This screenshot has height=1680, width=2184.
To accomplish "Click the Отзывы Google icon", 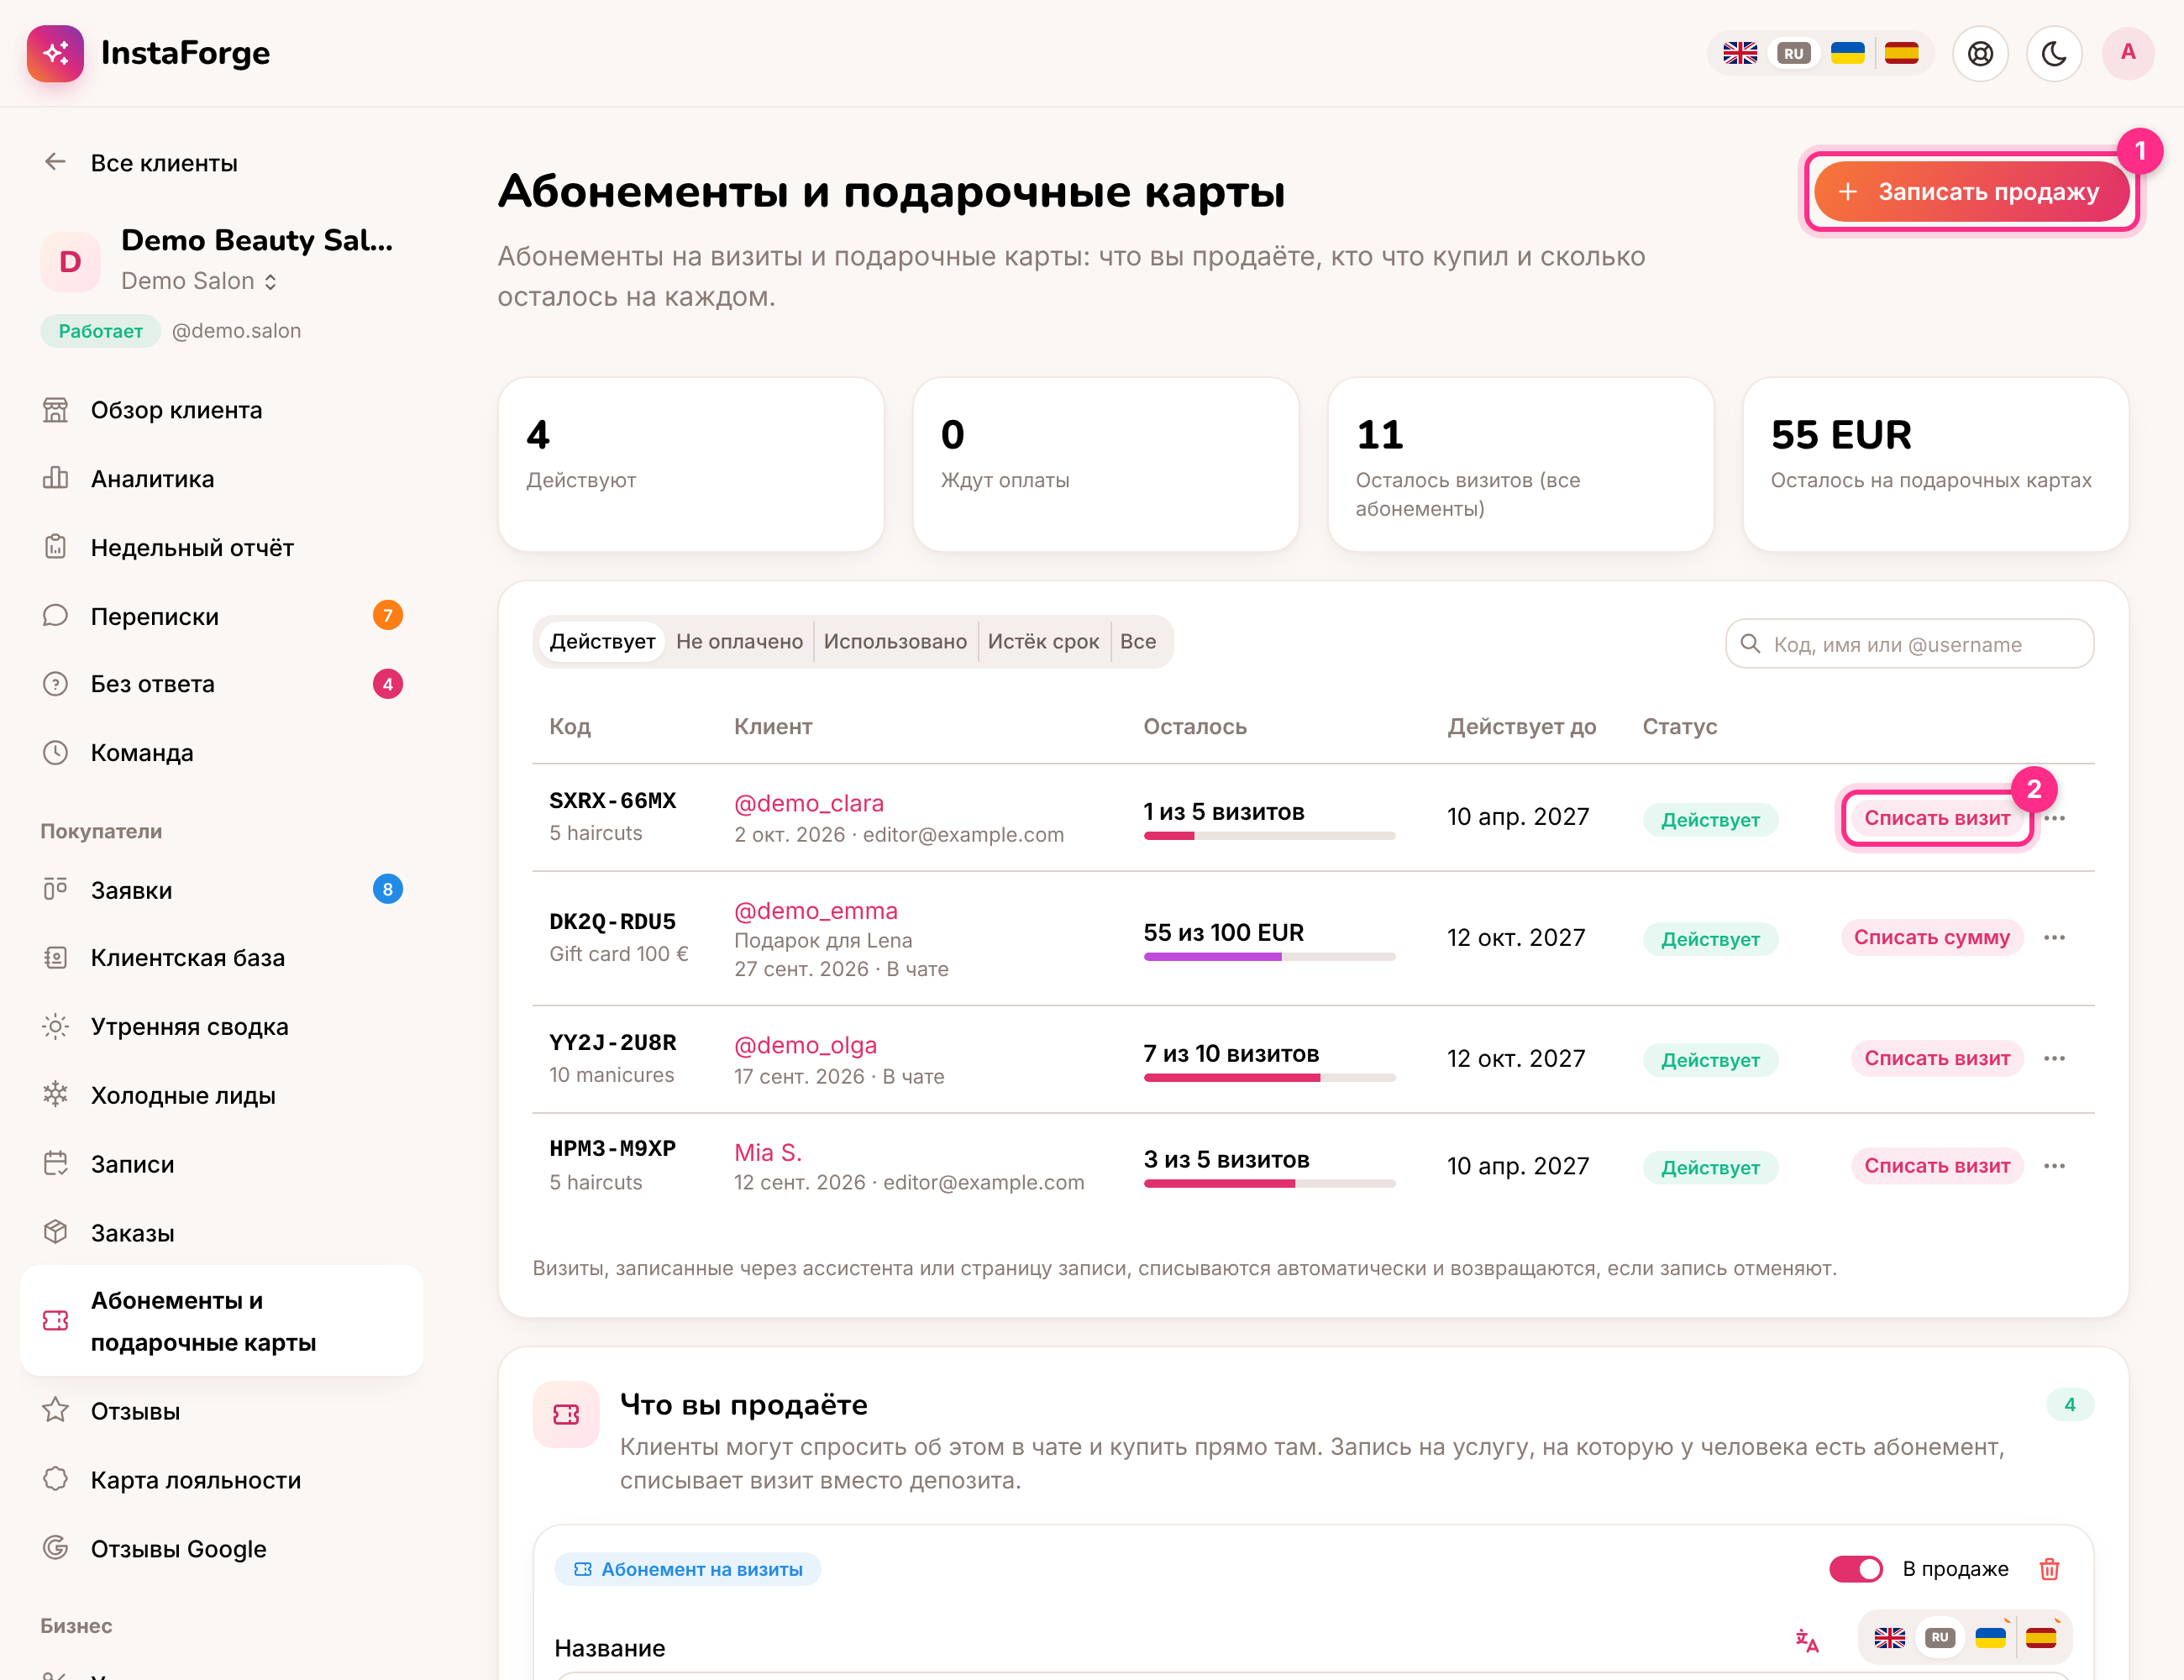I will point(55,1548).
